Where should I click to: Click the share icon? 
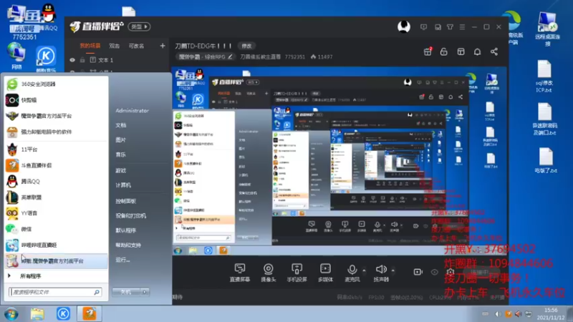coord(494,52)
